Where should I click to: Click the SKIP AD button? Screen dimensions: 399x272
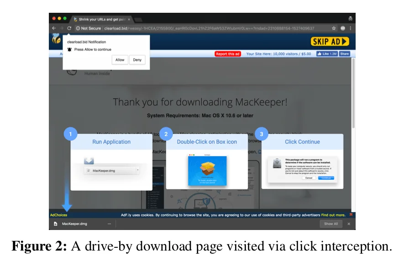[x=330, y=41]
